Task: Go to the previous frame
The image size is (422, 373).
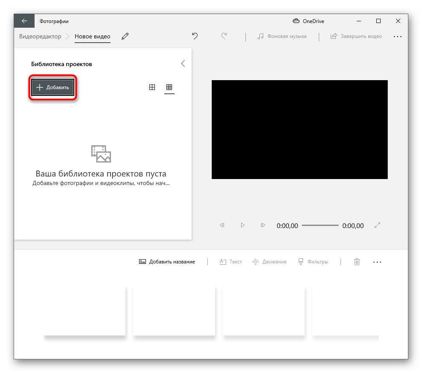Action: [222, 225]
